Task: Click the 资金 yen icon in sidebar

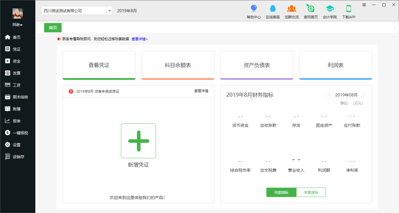Action: pos(8,61)
